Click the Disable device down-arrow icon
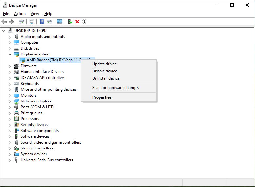The width and height of the screenshot is (255, 187). tap(85, 22)
